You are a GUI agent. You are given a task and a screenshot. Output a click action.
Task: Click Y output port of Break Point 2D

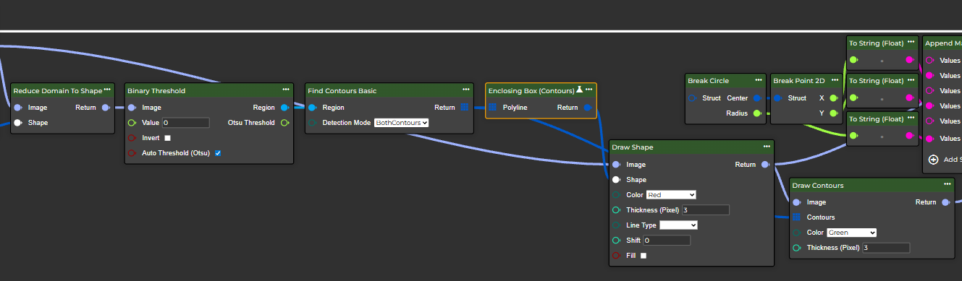point(834,113)
